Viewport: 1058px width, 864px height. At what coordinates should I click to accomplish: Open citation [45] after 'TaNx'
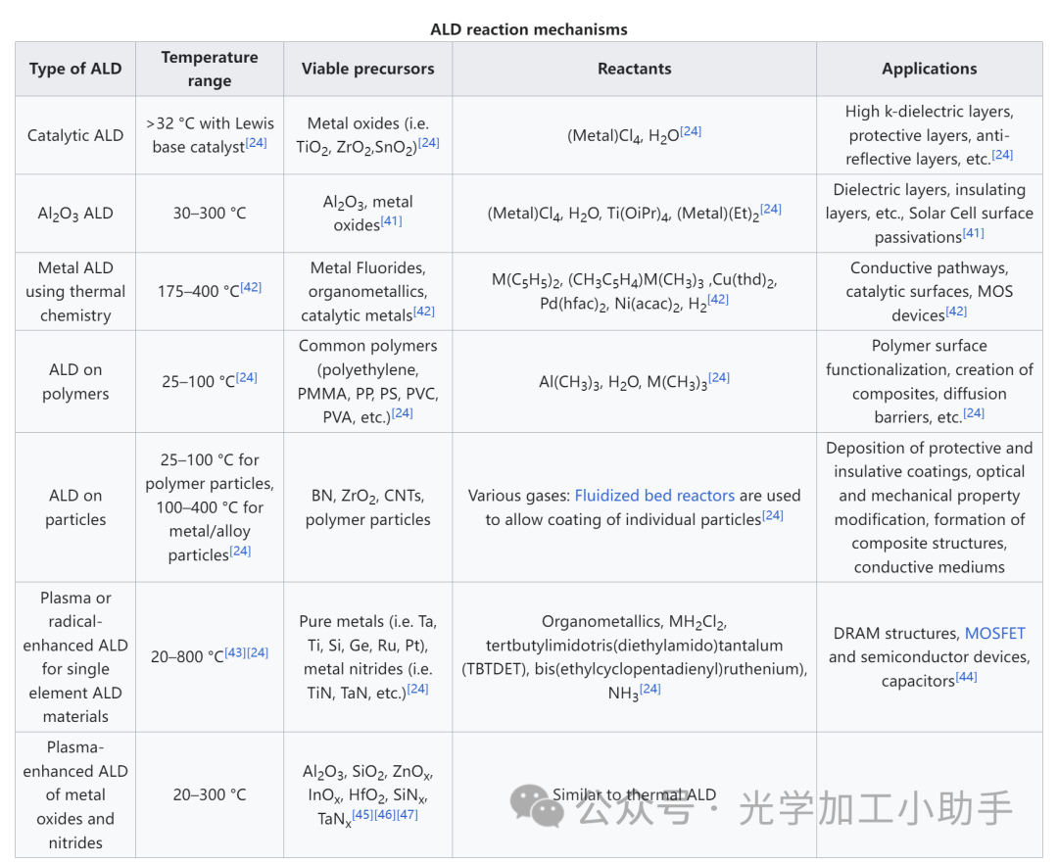pos(362,814)
